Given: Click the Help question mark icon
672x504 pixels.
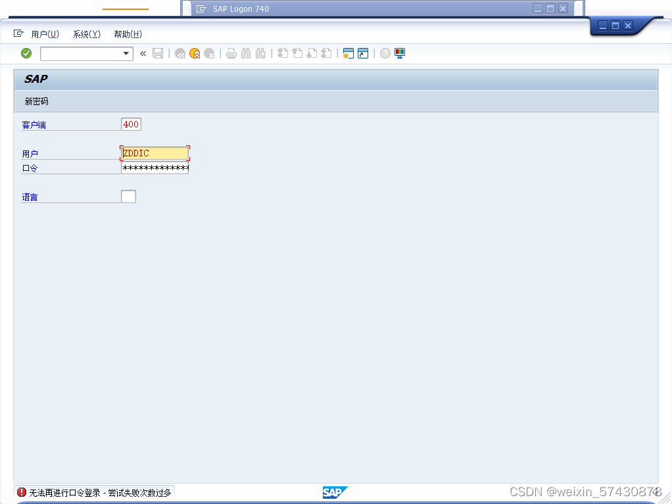Looking at the screenshot, I should tap(385, 53).
